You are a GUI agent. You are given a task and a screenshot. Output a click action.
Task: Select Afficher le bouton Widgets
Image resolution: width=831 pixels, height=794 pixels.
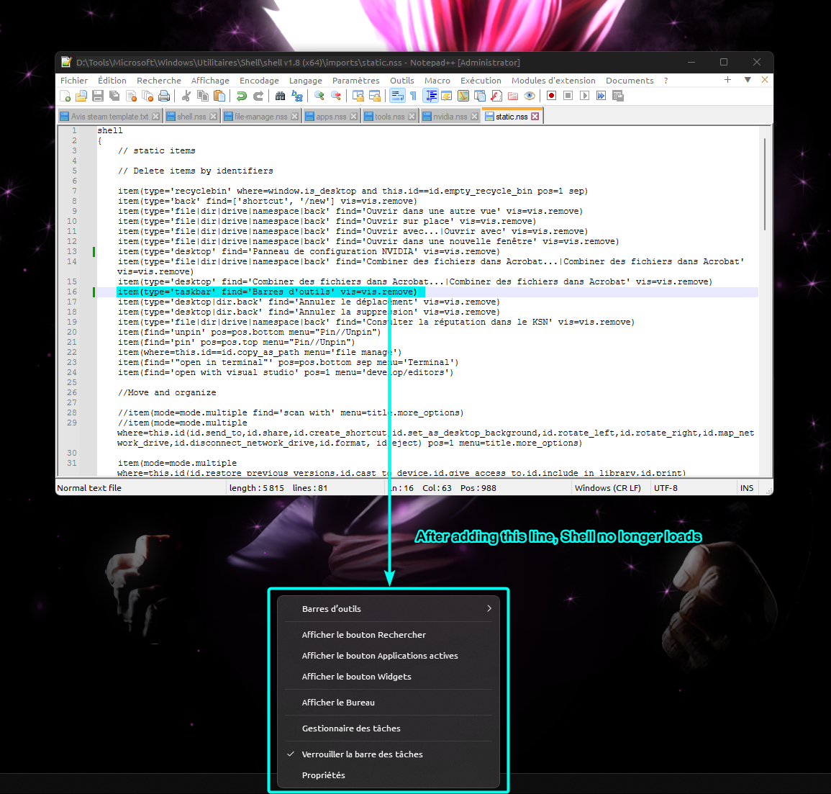[x=389, y=677]
